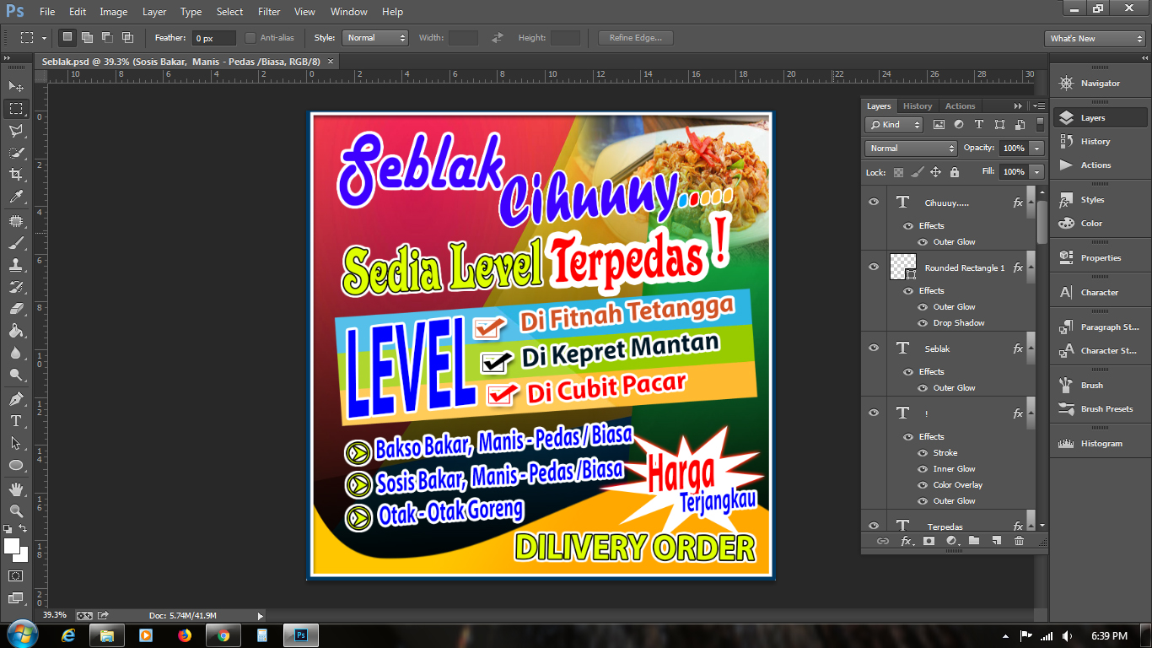
Task: Hide the Seblak text layer
Action: 874,348
